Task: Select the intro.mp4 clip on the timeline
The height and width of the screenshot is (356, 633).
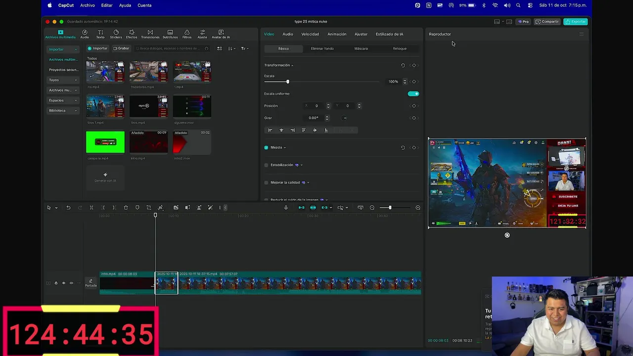Action: [x=127, y=283]
